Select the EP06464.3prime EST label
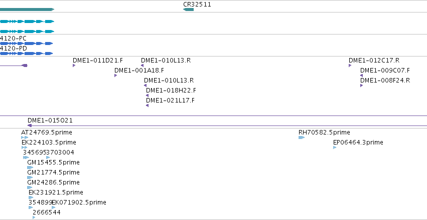The width and height of the screenshot is (427, 220). [358, 142]
